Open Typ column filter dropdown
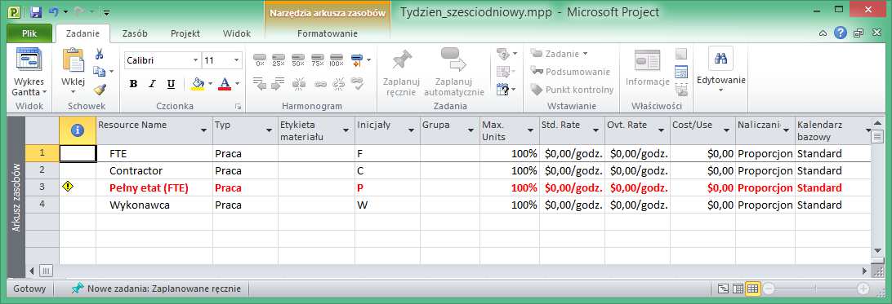Viewport: 892px width, 304px height. (270, 130)
